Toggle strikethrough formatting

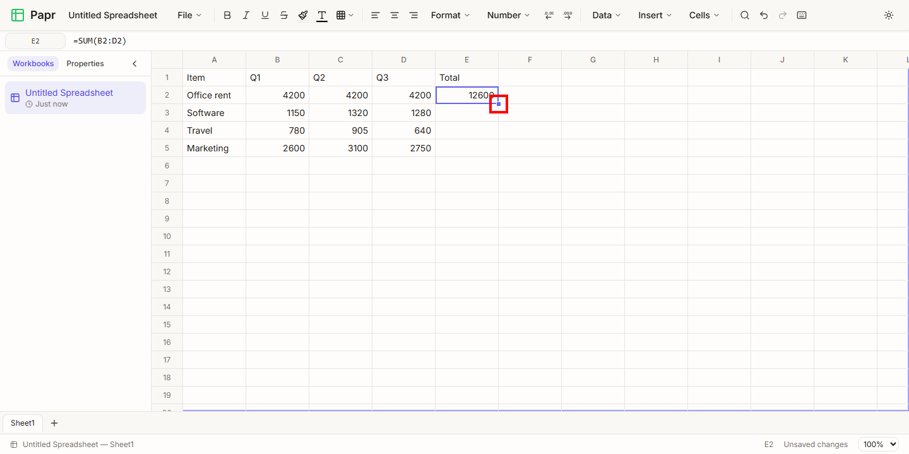click(x=284, y=15)
